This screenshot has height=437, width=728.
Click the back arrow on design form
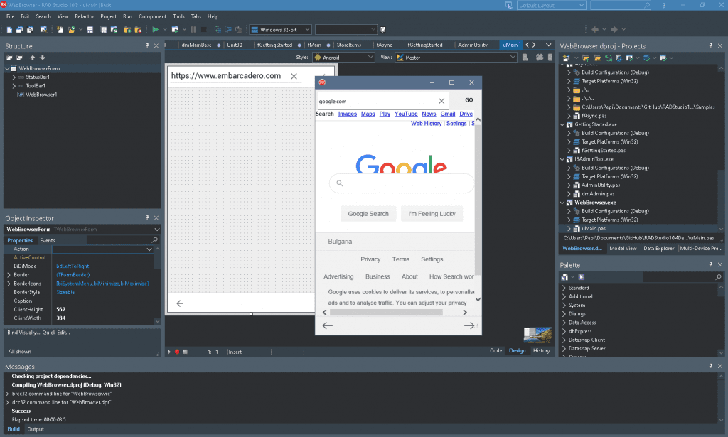(180, 303)
